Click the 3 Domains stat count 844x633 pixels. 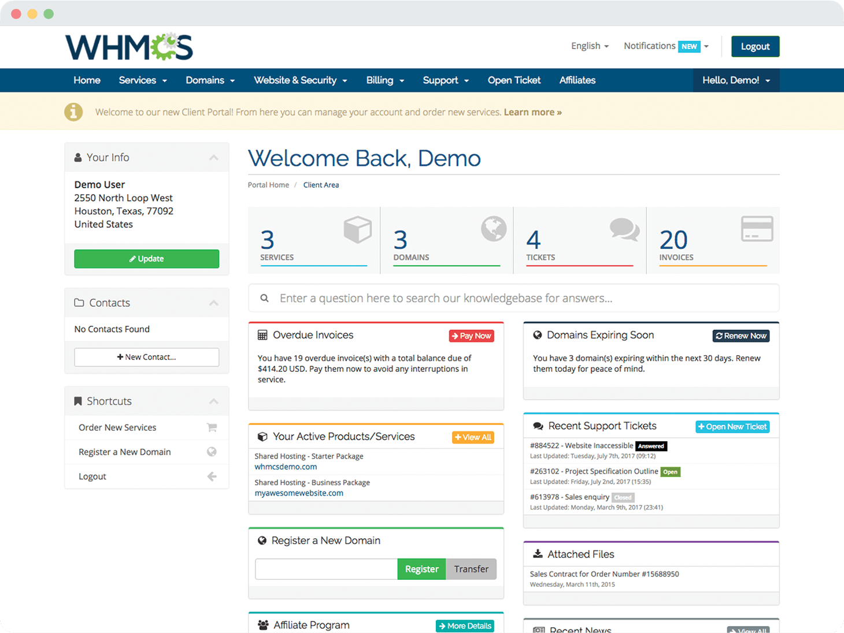401,240
